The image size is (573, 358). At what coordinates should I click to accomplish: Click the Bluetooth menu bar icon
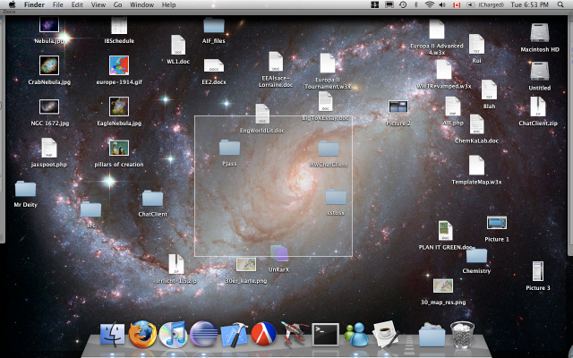click(x=415, y=4)
